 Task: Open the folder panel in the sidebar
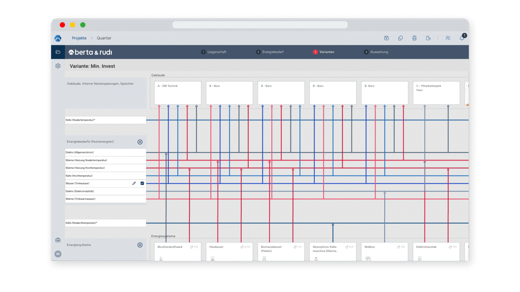coord(58,52)
